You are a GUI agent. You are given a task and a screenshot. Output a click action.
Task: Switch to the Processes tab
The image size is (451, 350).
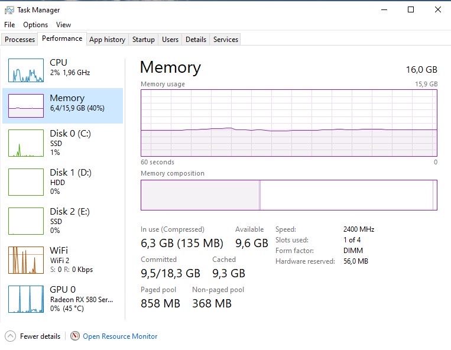click(20, 40)
